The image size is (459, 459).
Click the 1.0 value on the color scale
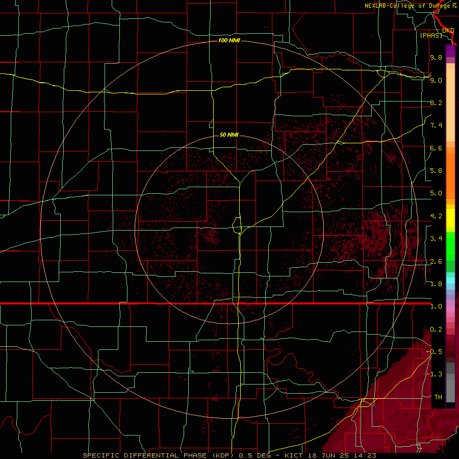pyautogui.click(x=436, y=307)
